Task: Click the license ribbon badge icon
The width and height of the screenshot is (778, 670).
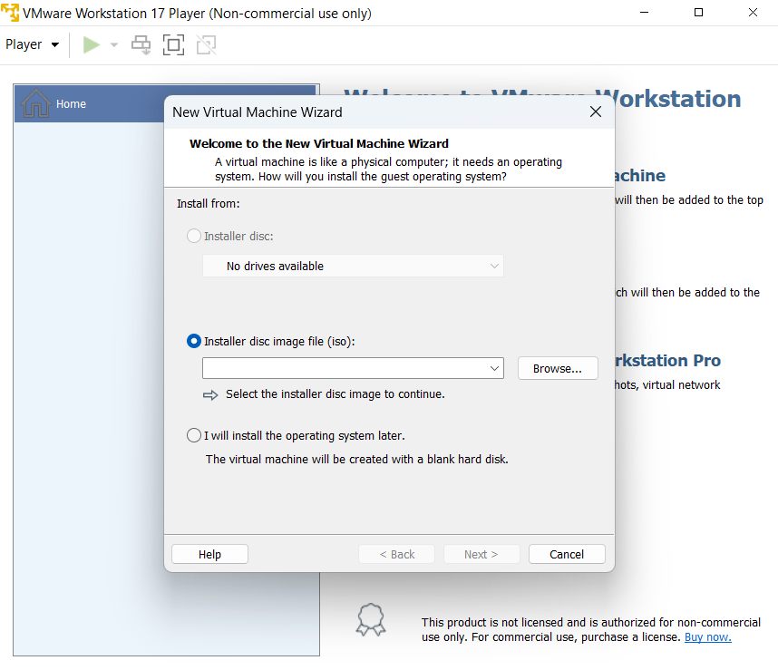Action: click(371, 620)
